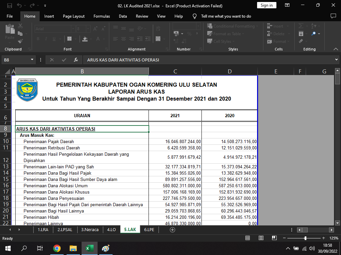Click the Save icon in title bar

click(9, 6)
